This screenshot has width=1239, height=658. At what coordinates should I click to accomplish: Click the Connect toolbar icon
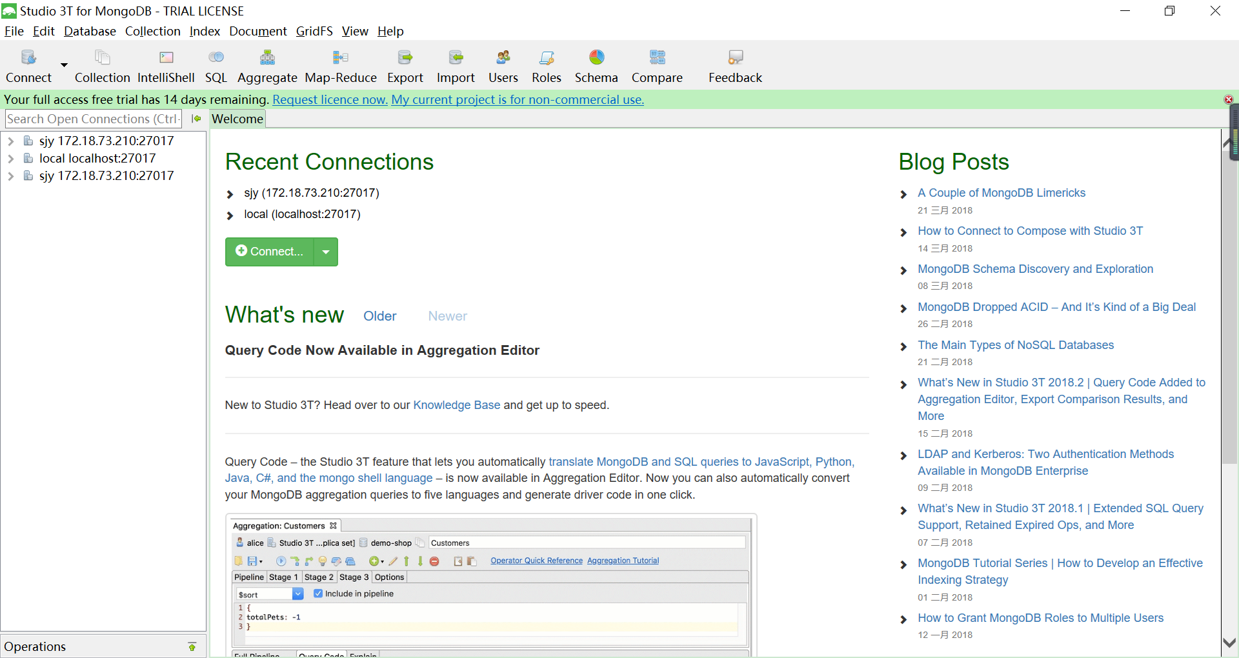click(28, 66)
